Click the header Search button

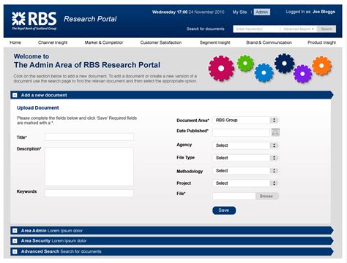(x=327, y=29)
